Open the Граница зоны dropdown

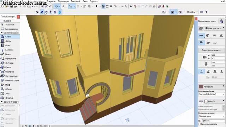point(212,116)
